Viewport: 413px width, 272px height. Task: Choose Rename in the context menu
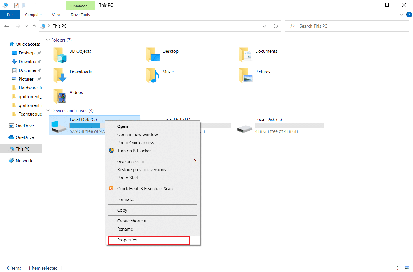coord(153,229)
